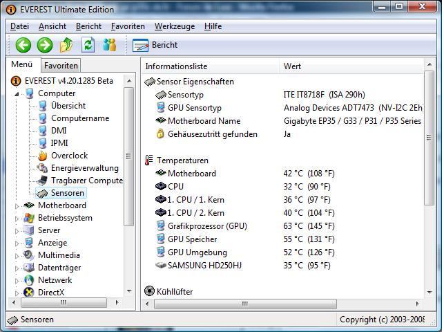Select DMI in the tree
This screenshot has height=332, width=444.
(59, 131)
